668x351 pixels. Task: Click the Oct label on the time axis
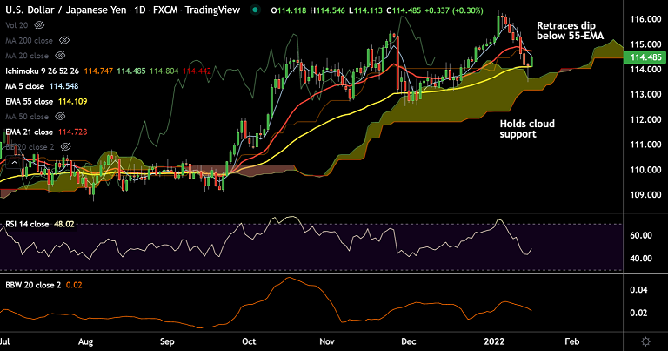coord(249,341)
